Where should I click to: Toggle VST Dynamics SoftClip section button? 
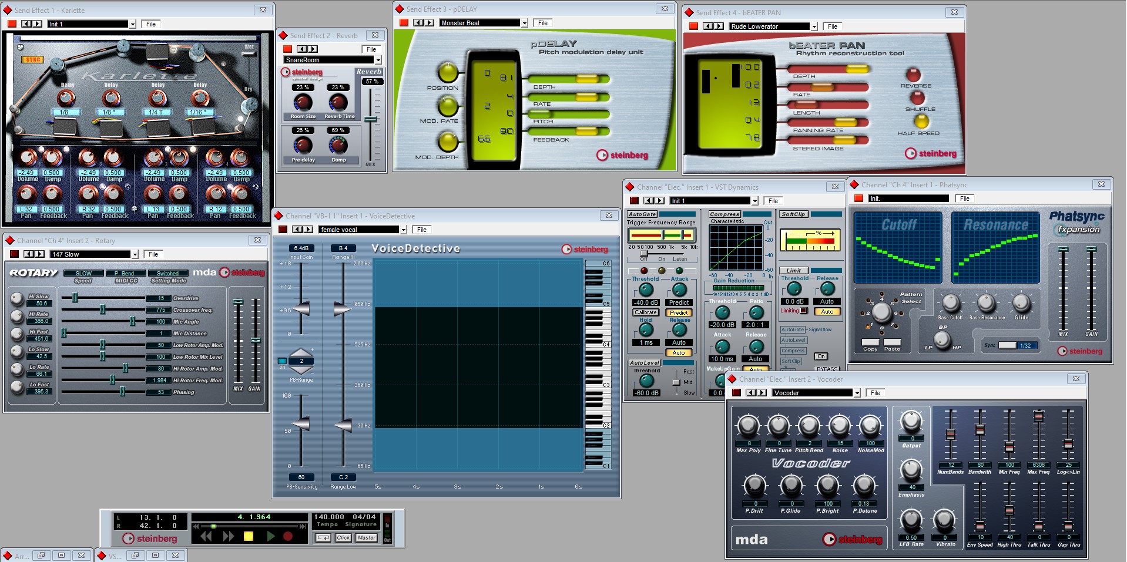coord(793,214)
